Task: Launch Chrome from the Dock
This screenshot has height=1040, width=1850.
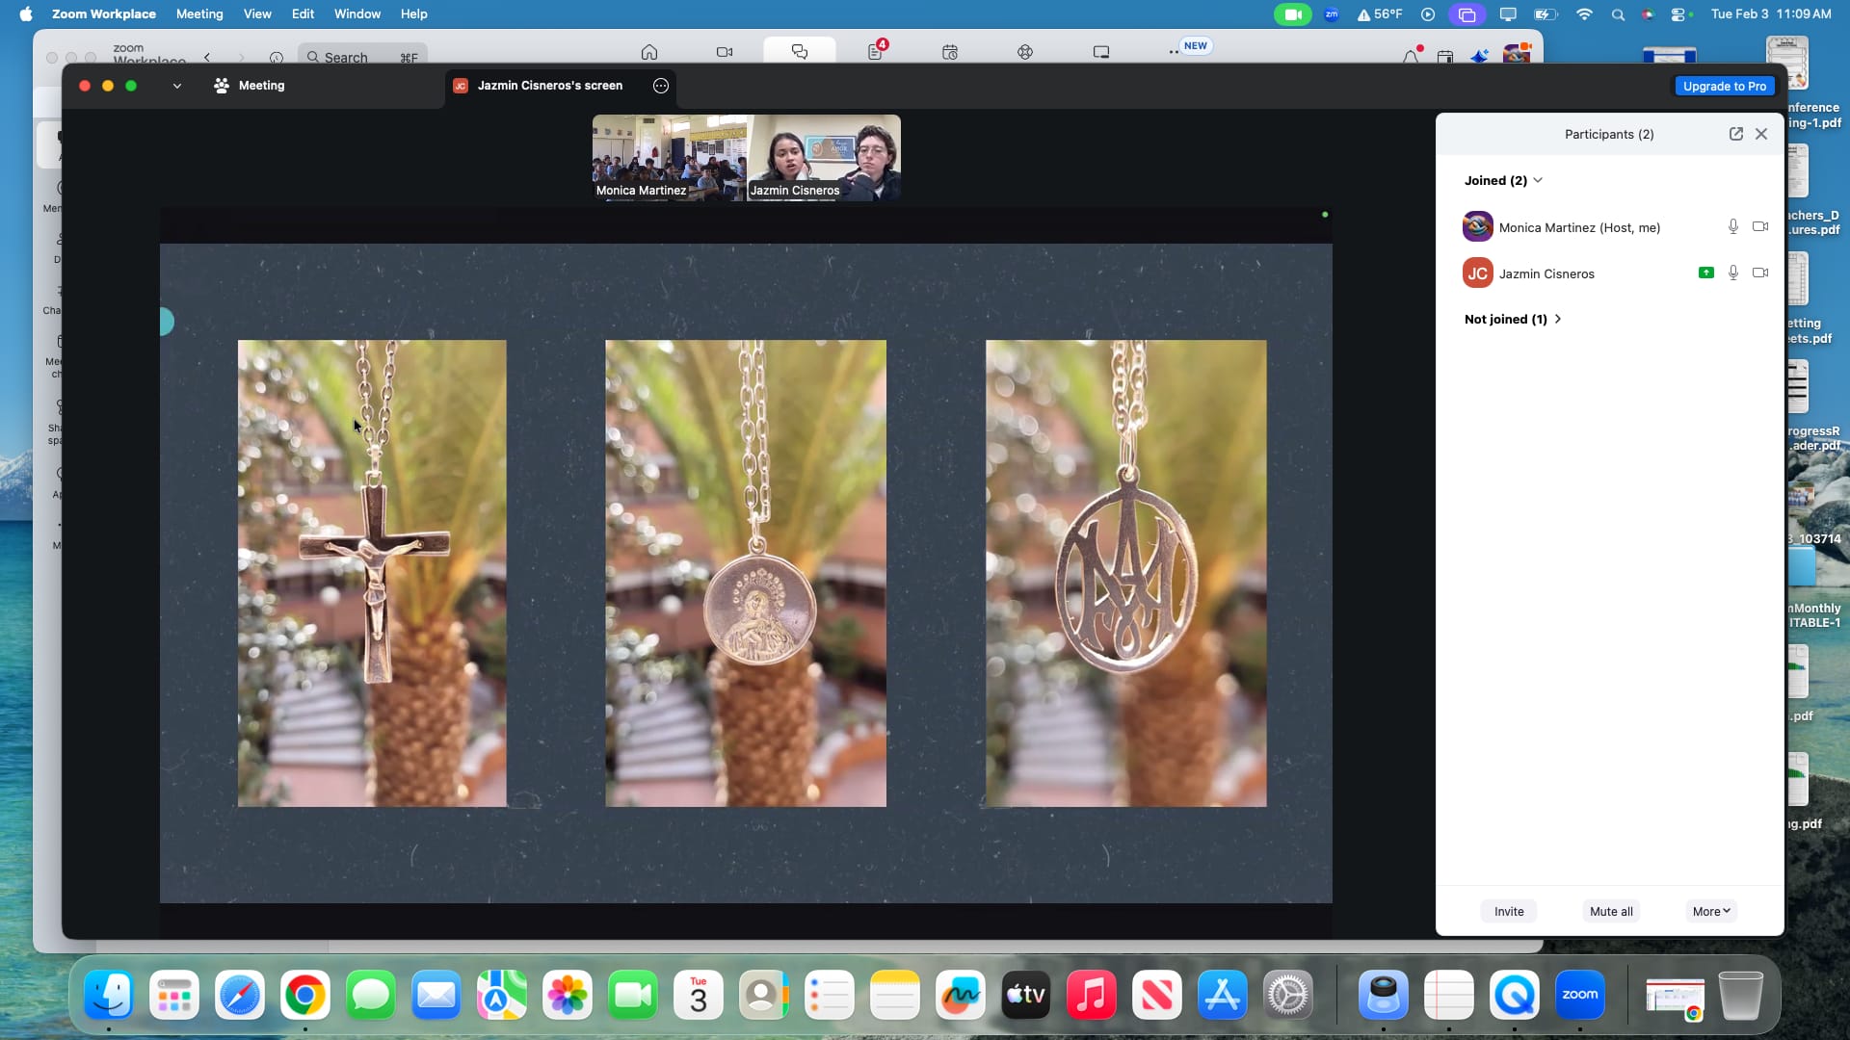Action: [304, 995]
